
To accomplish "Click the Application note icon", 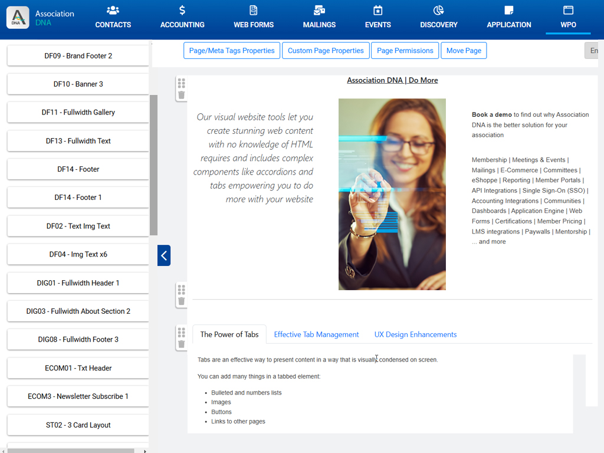I will point(509,10).
